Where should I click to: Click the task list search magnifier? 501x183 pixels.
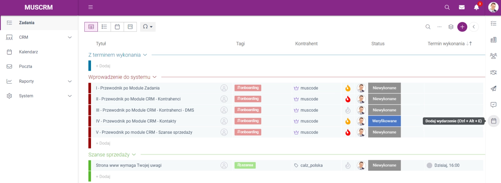428,27
